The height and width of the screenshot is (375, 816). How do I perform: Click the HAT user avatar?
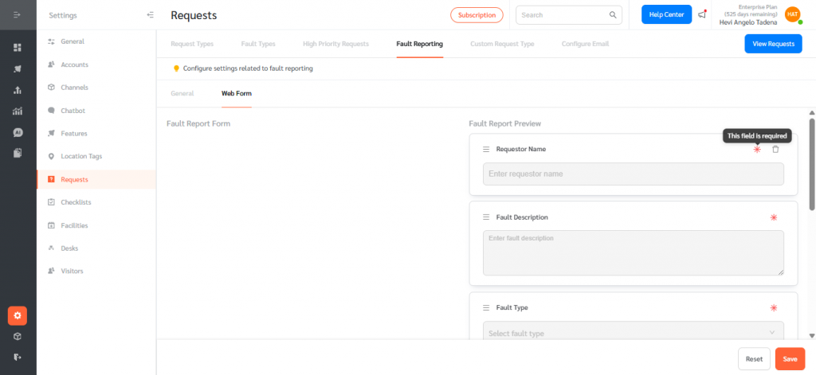coord(792,14)
